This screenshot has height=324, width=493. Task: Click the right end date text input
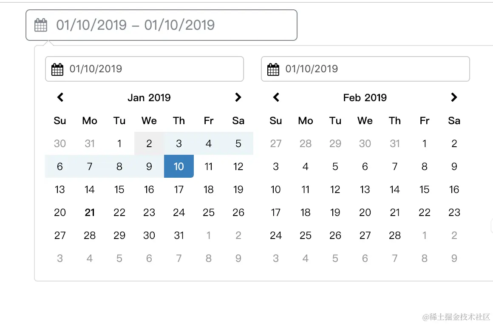(365, 69)
